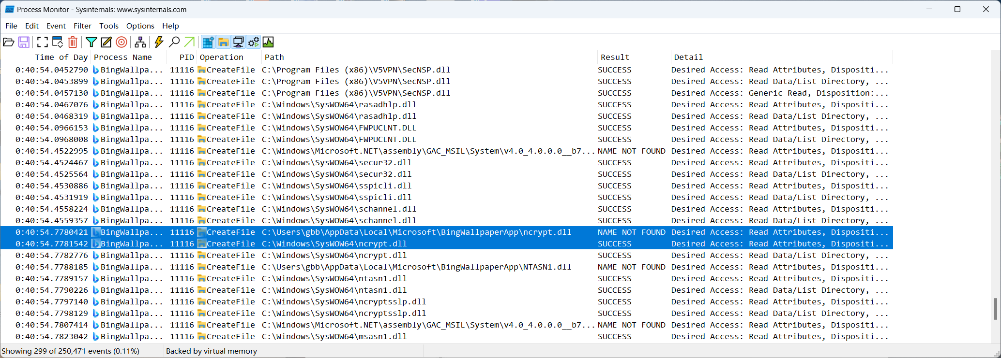The image size is (1001, 358).
Task: Select the ntasn1.dll event at 0:40:54.7789157
Action: pos(447,278)
